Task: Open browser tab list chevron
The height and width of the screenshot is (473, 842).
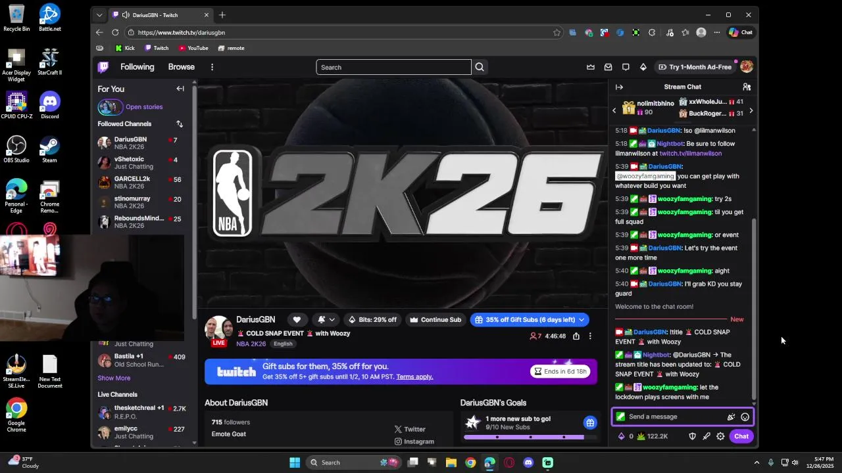Action: 99,15
